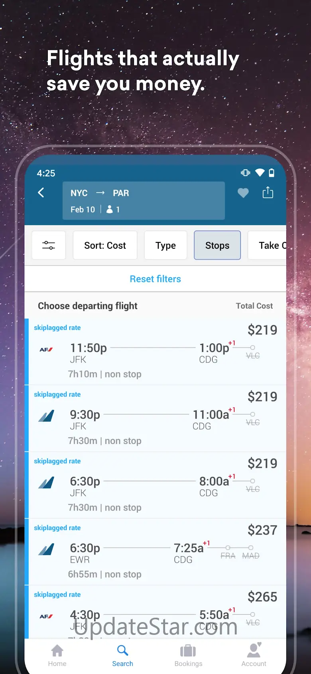Choose the 9:30p JFK flight
The image size is (311, 674).
pyautogui.click(x=155, y=419)
